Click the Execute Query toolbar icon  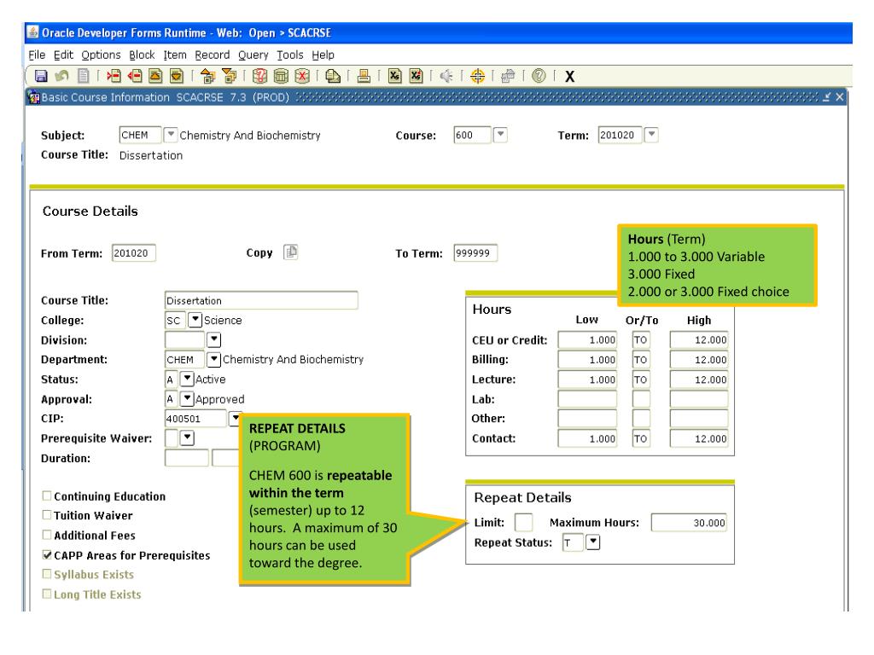click(x=281, y=76)
